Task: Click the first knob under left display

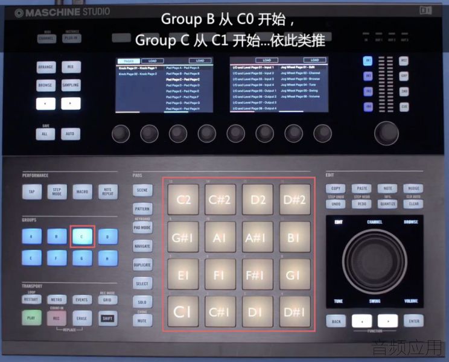Action: tap(121, 133)
